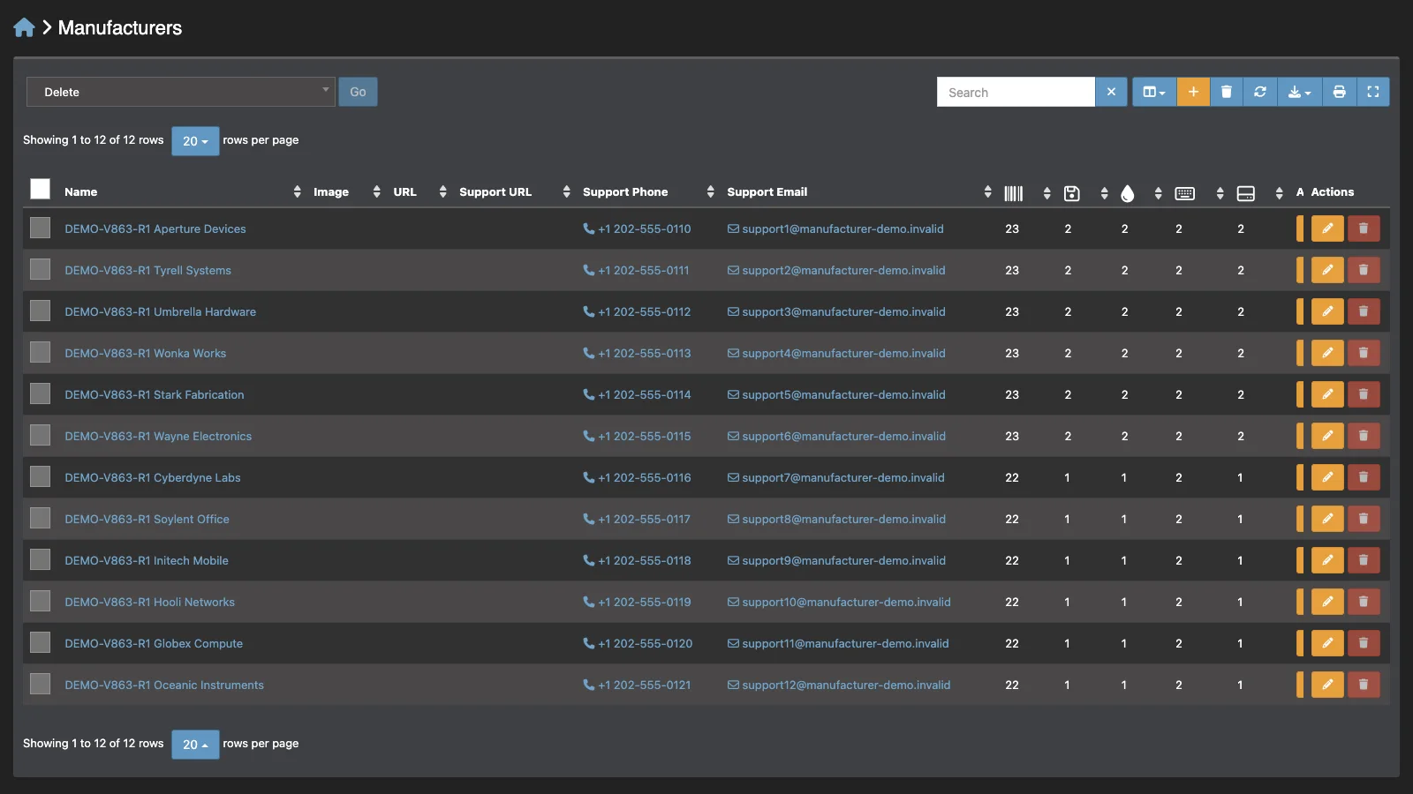Image resolution: width=1413 pixels, height=794 pixels.
Task: Sort table by Support Phone column
Action: [x=625, y=192]
